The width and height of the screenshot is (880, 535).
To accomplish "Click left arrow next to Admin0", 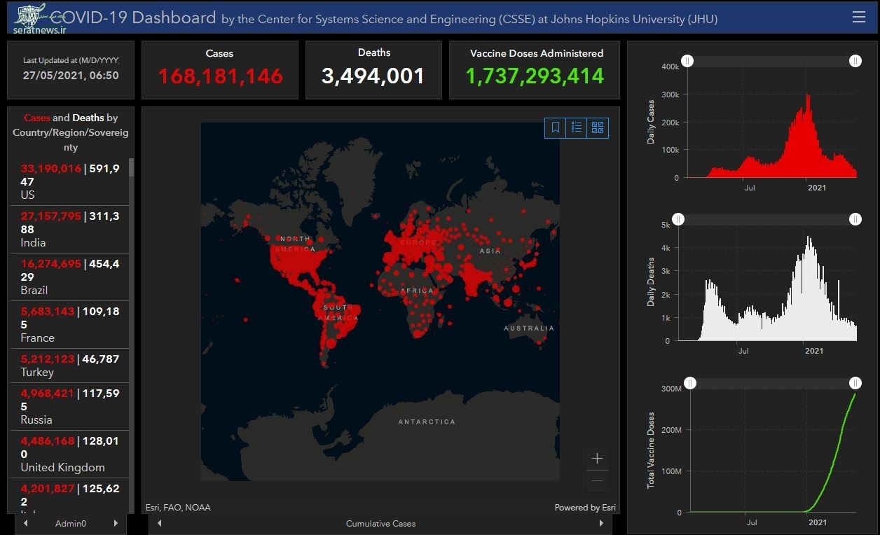I will (26, 523).
